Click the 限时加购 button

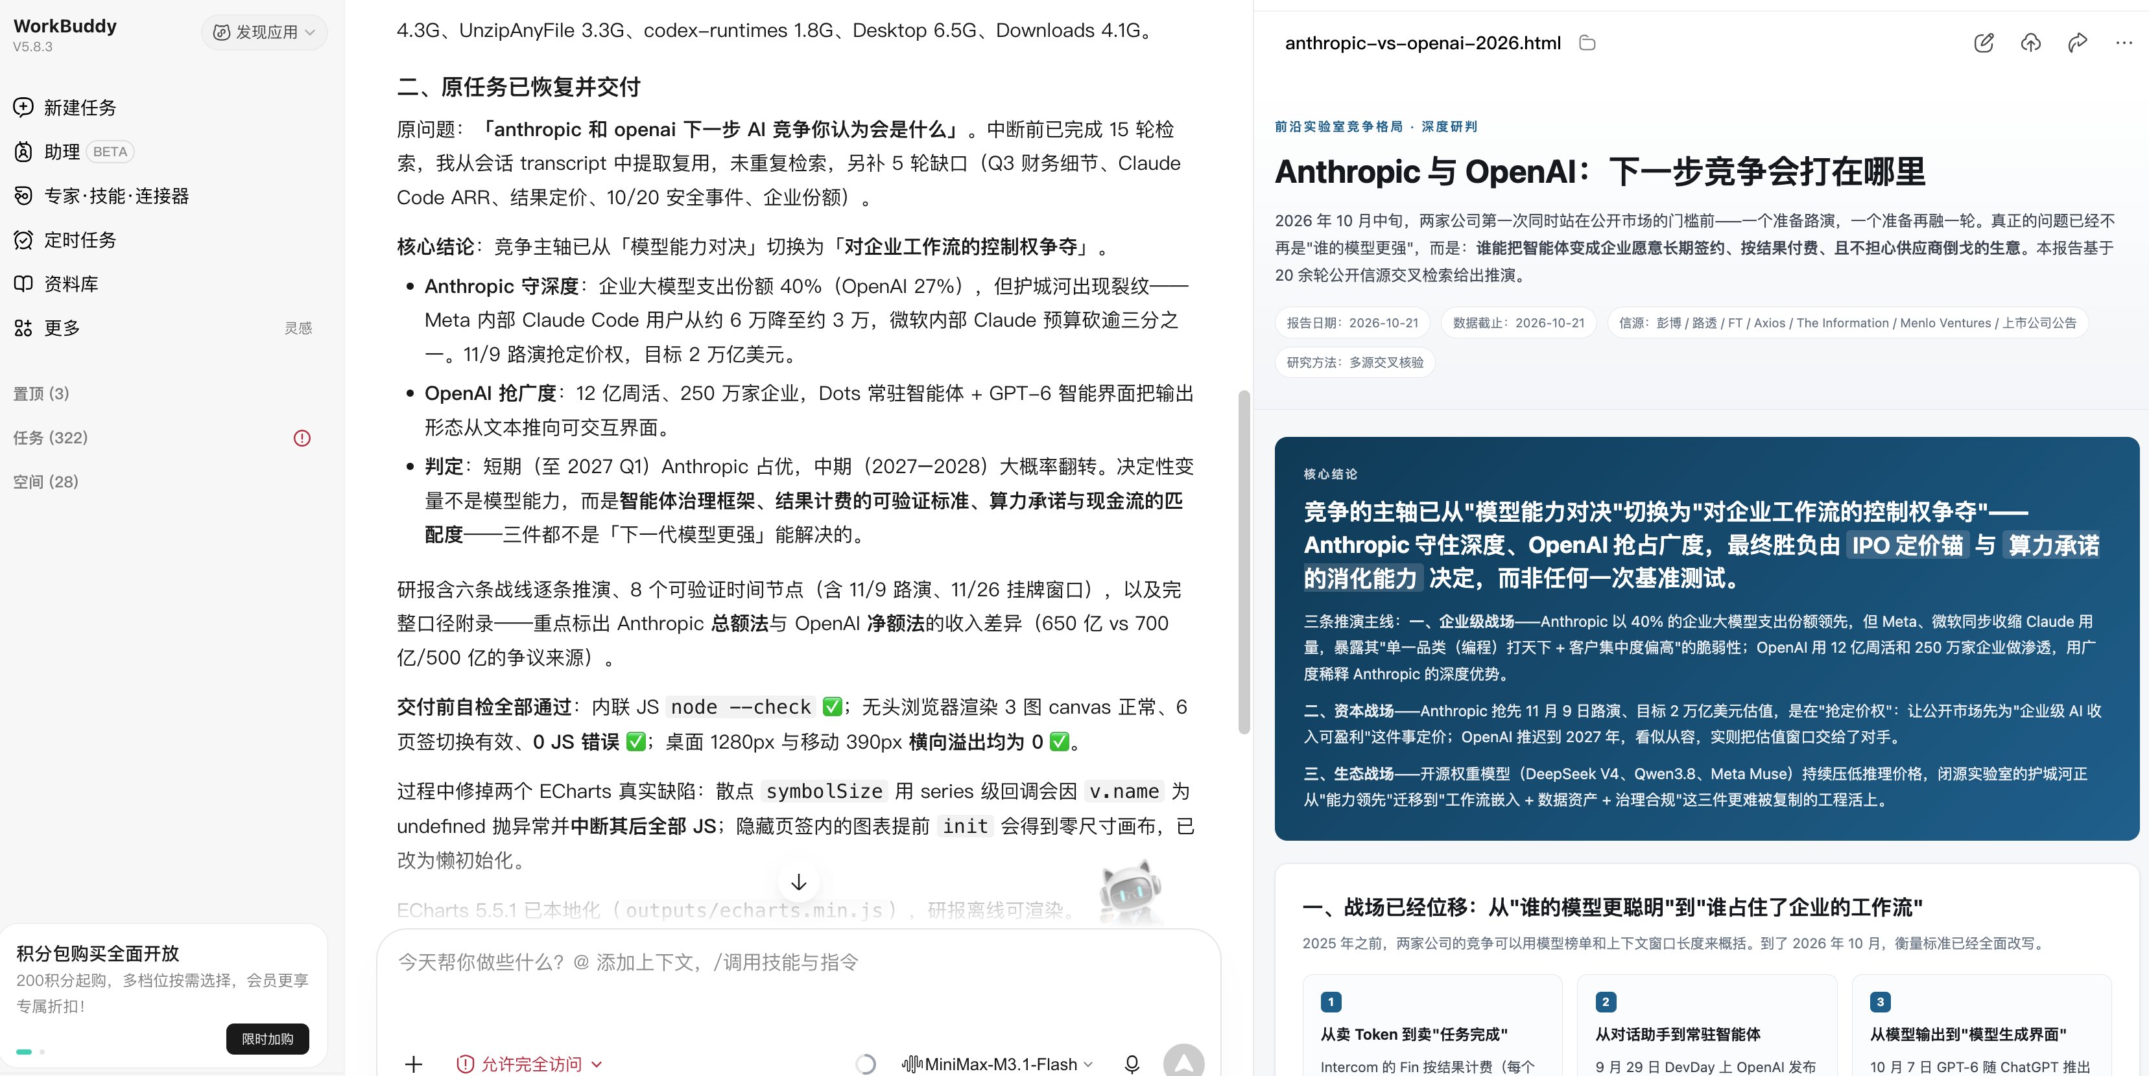click(x=267, y=1038)
